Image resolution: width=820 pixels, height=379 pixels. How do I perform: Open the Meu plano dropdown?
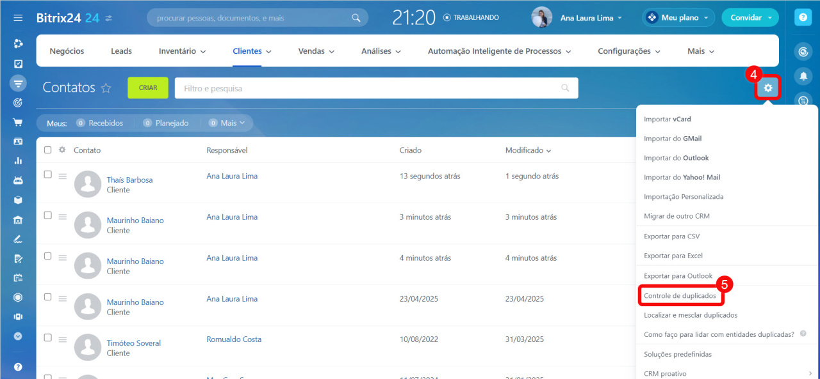(x=678, y=18)
